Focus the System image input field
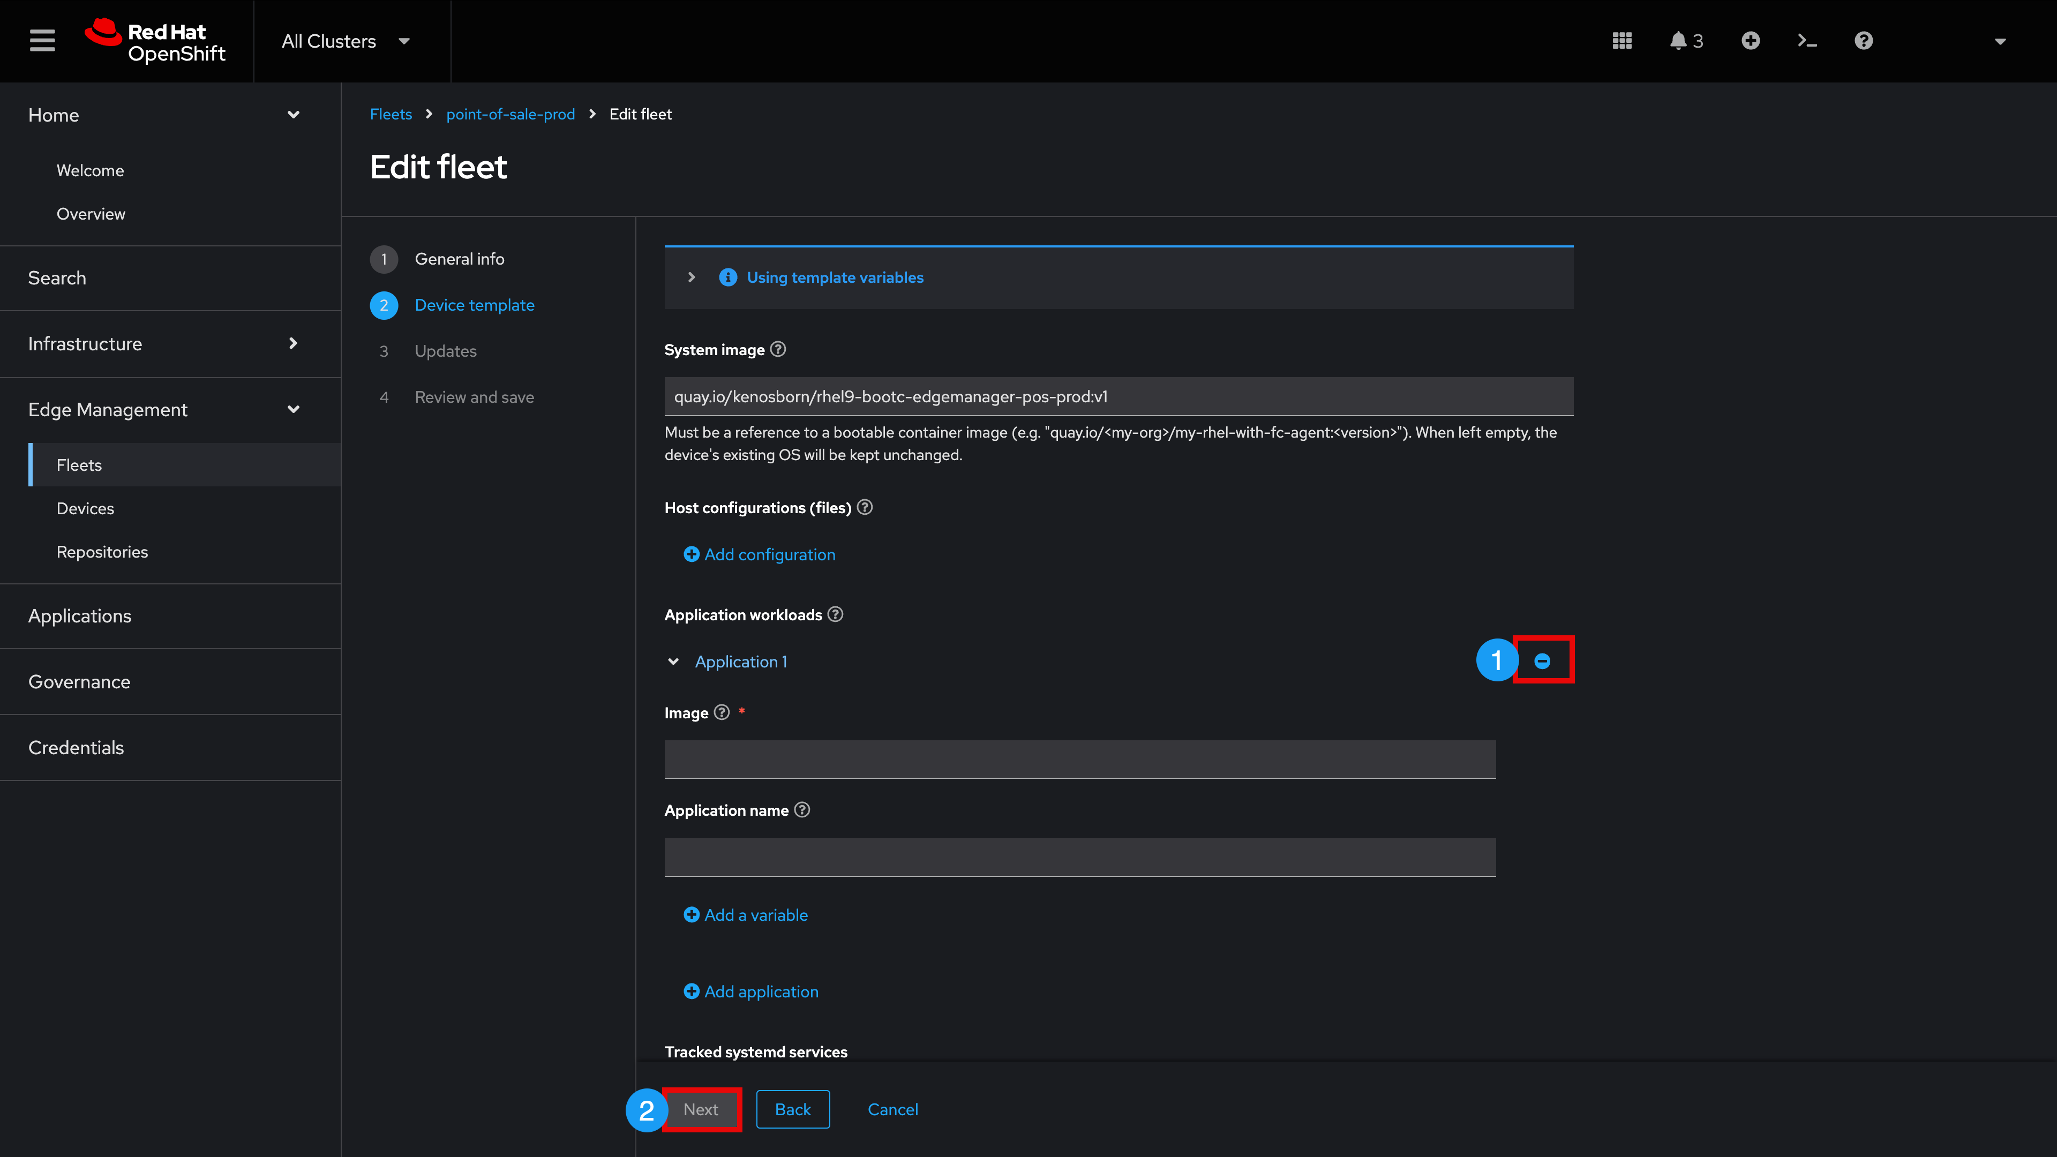The height and width of the screenshot is (1157, 2057). click(1118, 397)
